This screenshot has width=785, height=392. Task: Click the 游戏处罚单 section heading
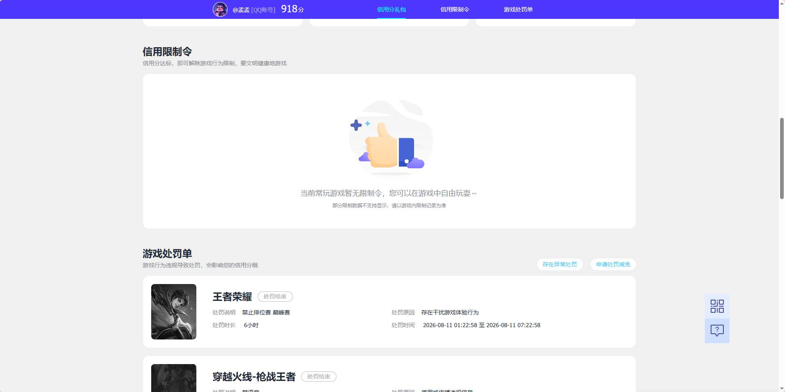pyautogui.click(x=167, y=254)
